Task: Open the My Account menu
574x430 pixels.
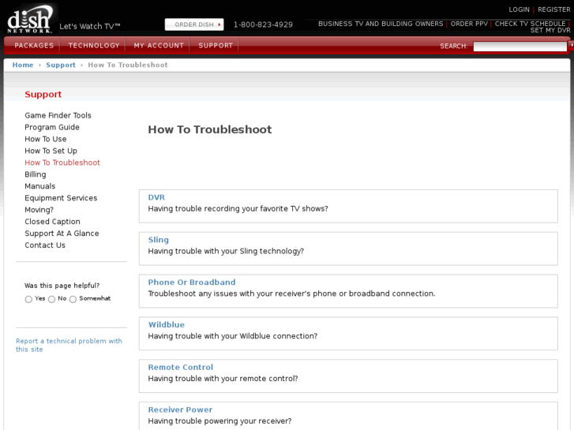Action: pos(159,46)
